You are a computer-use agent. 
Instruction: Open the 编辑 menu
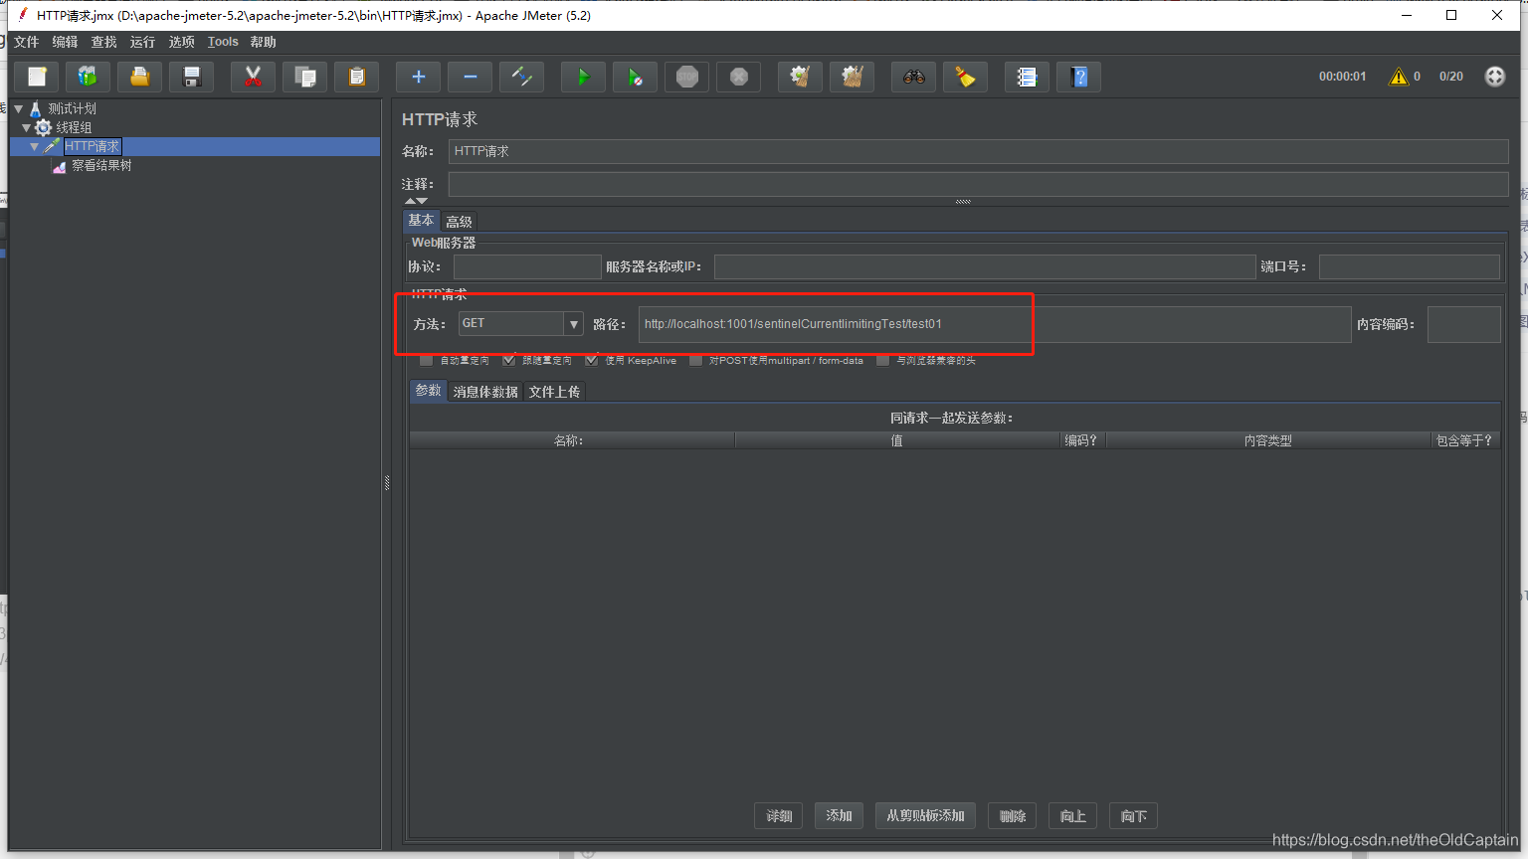click(65, 42)
